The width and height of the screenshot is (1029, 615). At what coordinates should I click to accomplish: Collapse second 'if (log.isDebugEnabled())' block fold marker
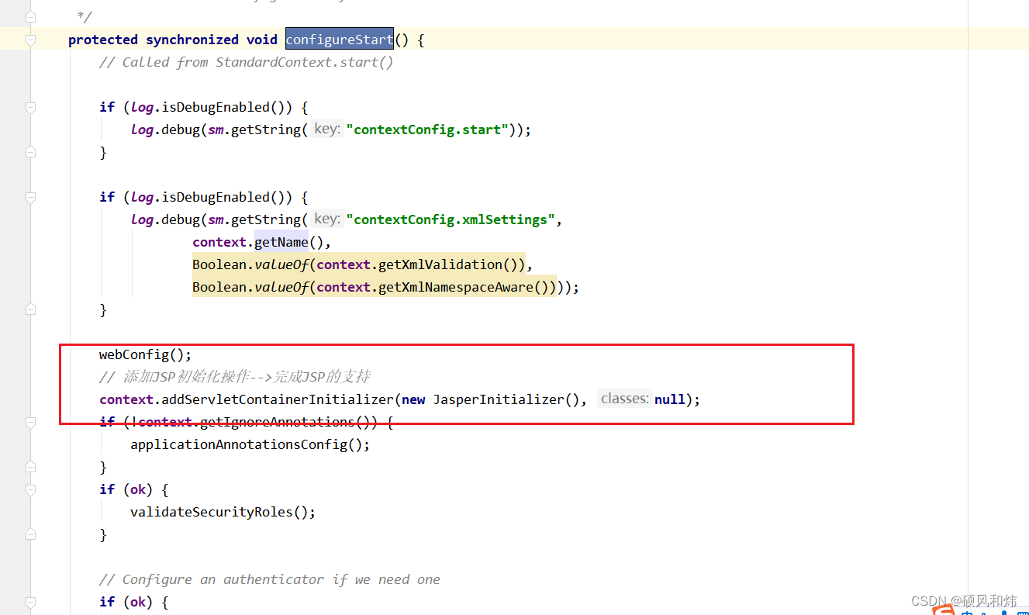[x=30, y=197]
